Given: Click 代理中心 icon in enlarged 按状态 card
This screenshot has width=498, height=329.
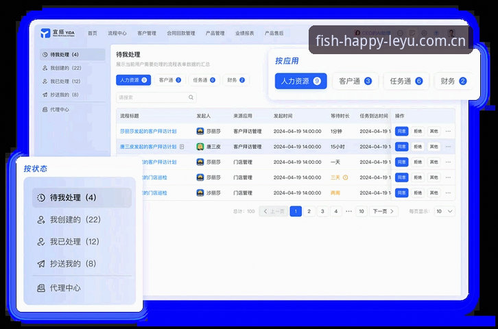Looking at the screenshot, I should pyautogui.click(x=41, y=288).
